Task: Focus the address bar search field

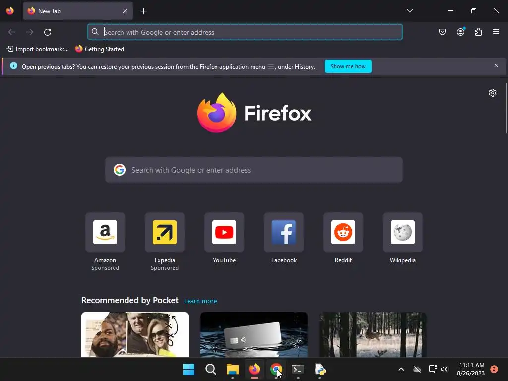Action: point(245,32)
